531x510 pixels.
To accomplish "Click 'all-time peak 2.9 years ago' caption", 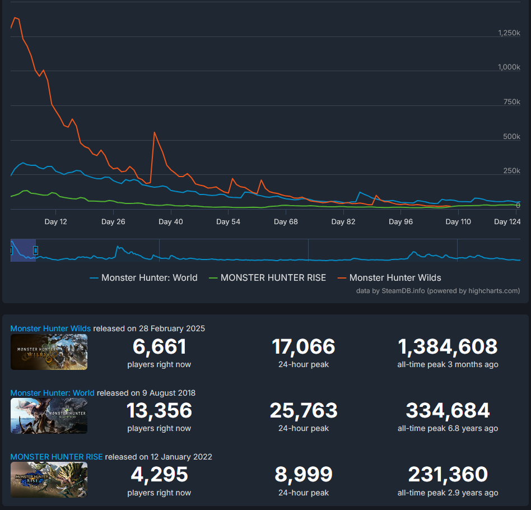I will pos(448,493).
